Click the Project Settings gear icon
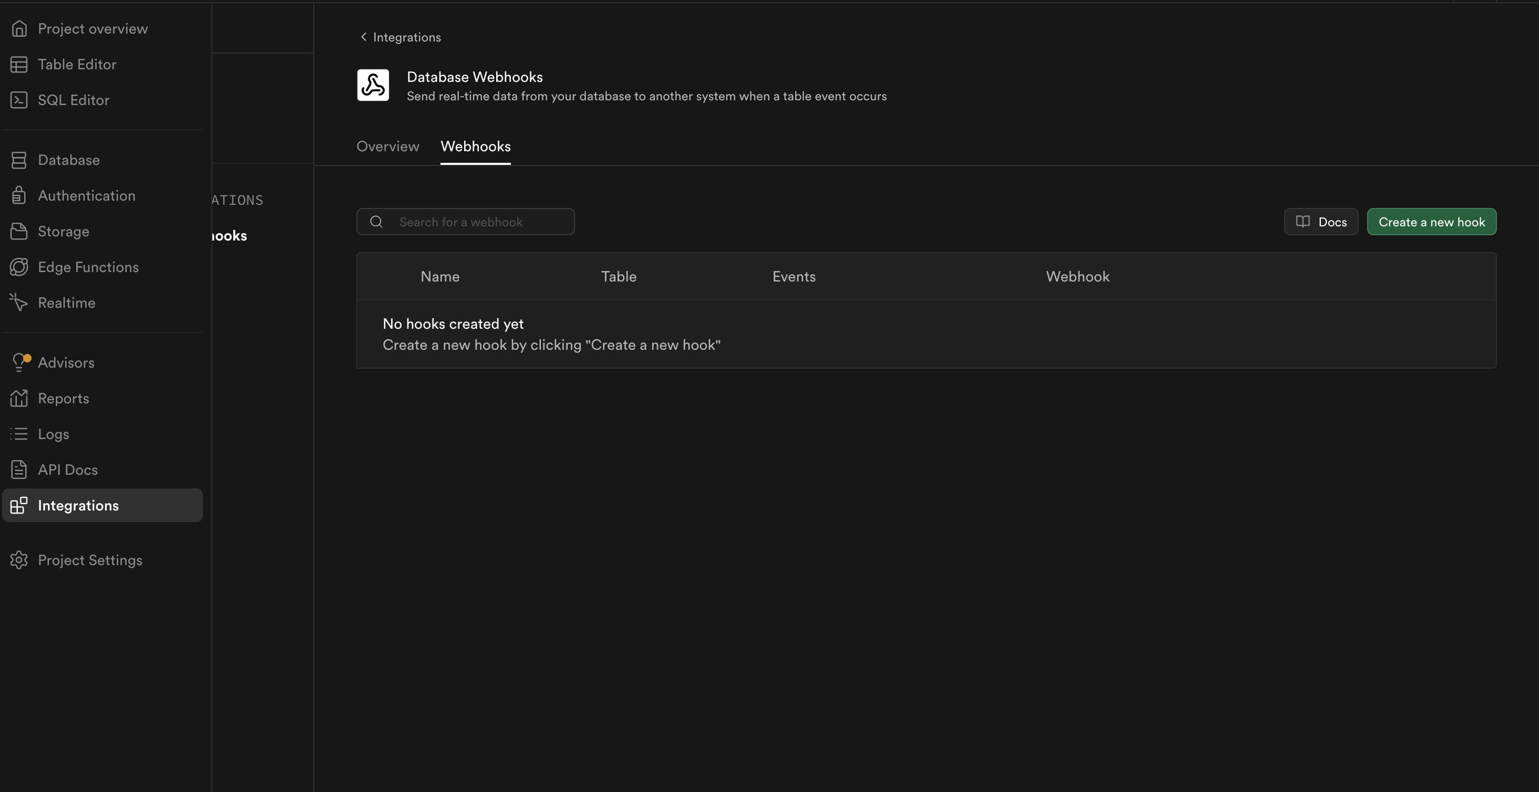The width and height of the screenshot is (1539, 792). (x=19, y=560)
